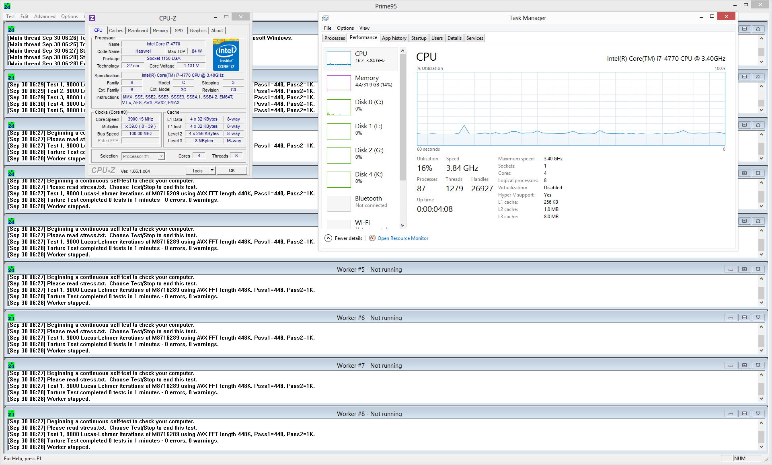Open the Processor #1 selection dropdown
Screen dimensions: 772x465
[161, 156]
